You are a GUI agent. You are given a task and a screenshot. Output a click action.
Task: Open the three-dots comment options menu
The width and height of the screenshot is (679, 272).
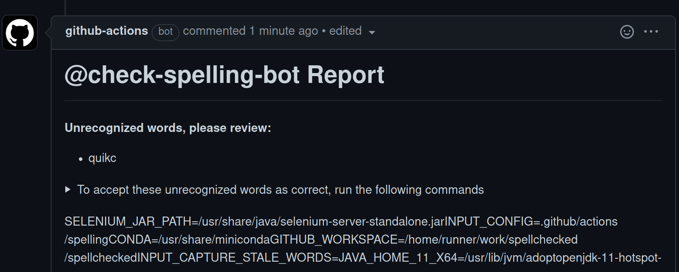tap(651, 31)
